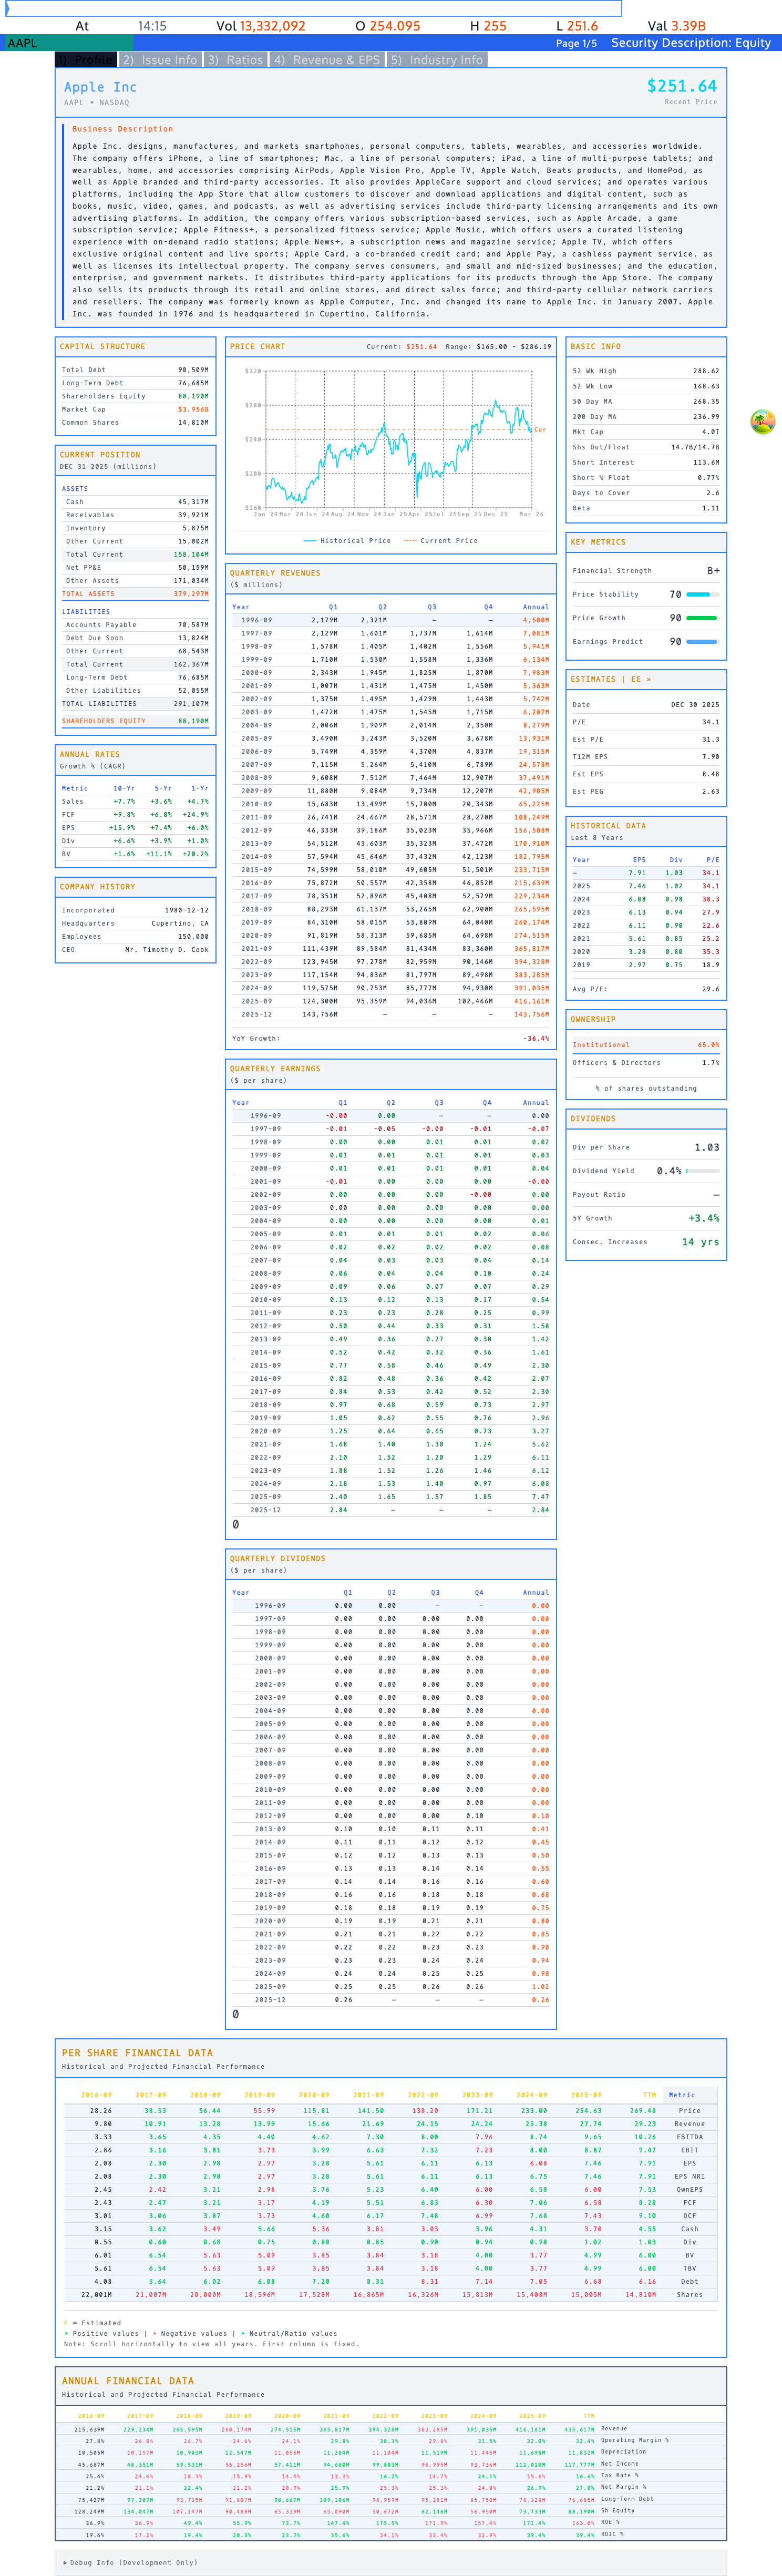The height and width of the screenshot is (2576, 782).
Task: Click the Business Description heading
Action: click(x=122, y=129)
